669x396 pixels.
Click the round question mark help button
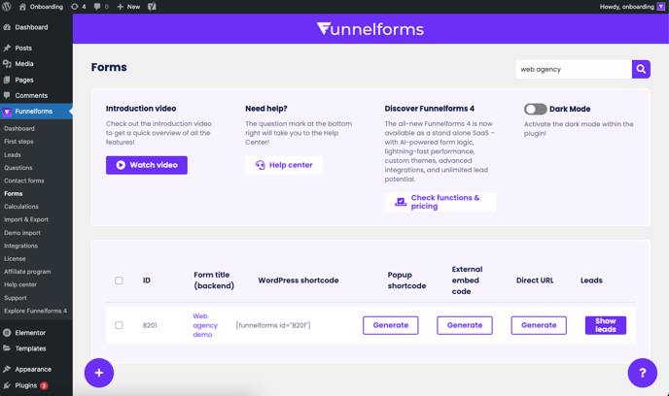pyautogui.click(x=642, y=373)
